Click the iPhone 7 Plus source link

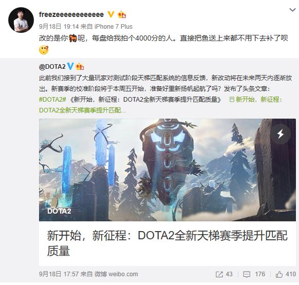(114, 27)
